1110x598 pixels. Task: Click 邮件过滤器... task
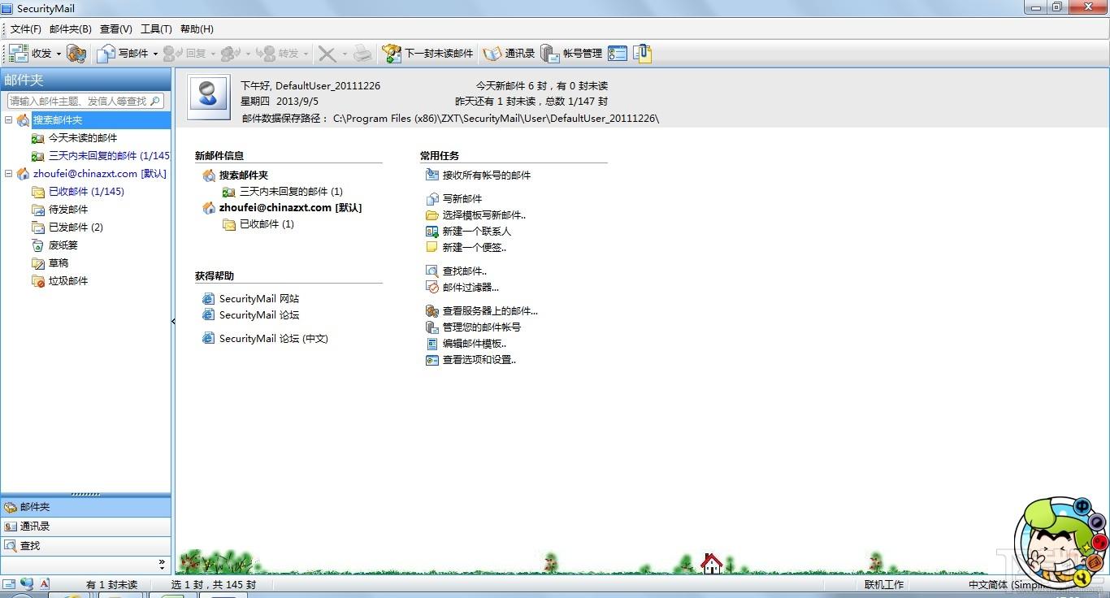click(470, 288)
